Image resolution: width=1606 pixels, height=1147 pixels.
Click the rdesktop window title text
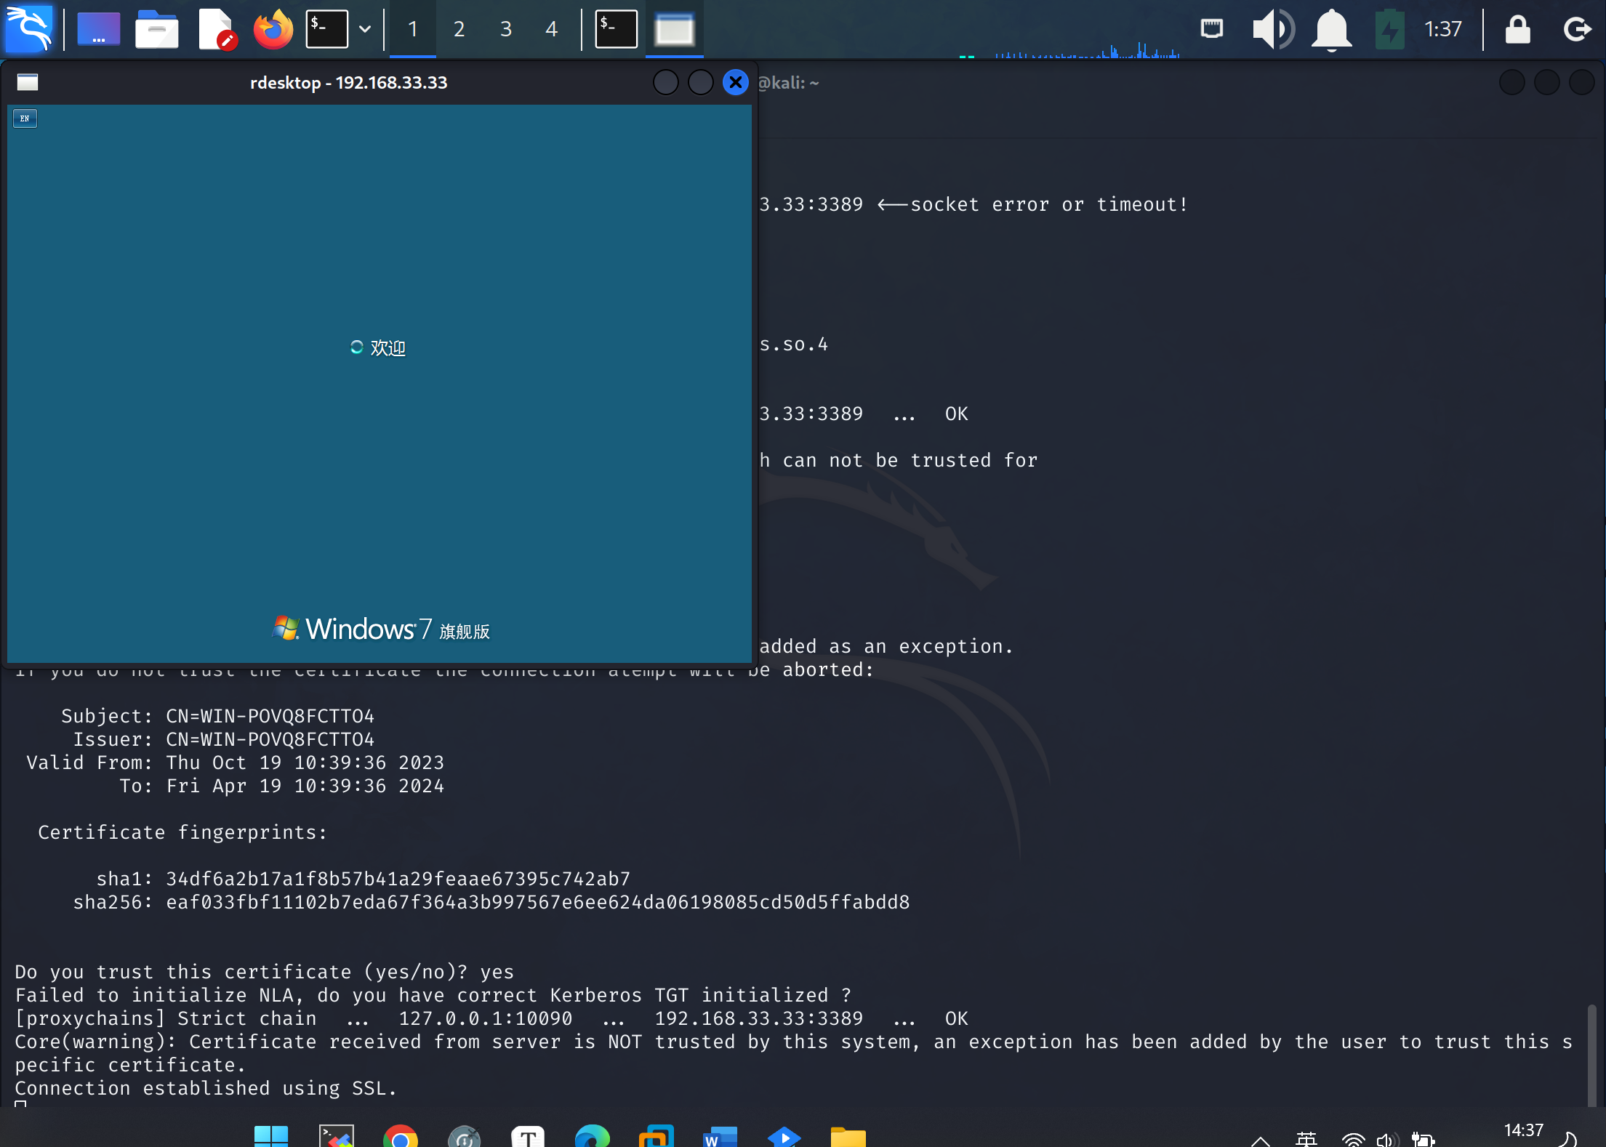pos(348,82)
